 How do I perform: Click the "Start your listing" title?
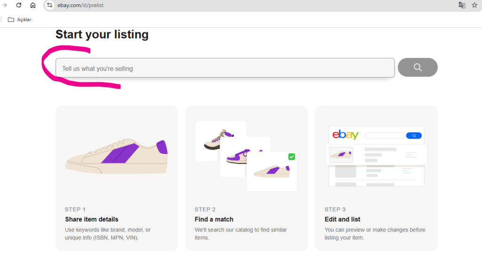(102, 34)
